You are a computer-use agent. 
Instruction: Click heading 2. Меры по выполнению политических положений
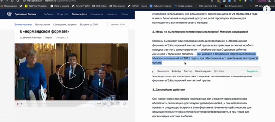(x=200, y=32)
